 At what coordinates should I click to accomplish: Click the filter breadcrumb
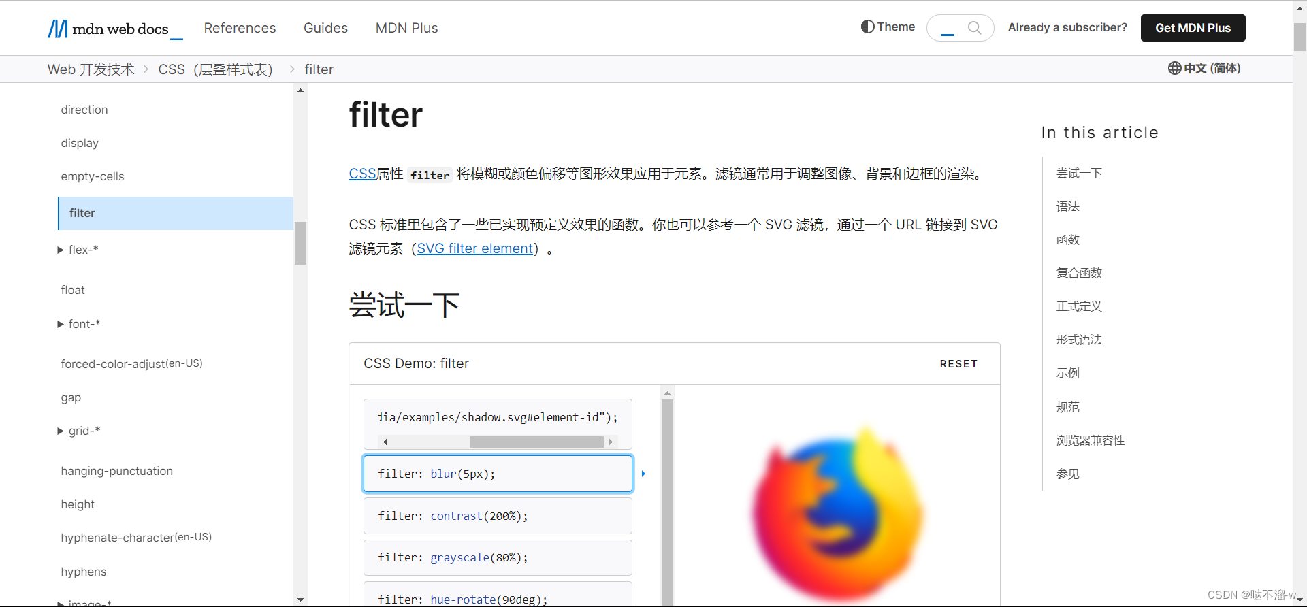tap(319, 69)
